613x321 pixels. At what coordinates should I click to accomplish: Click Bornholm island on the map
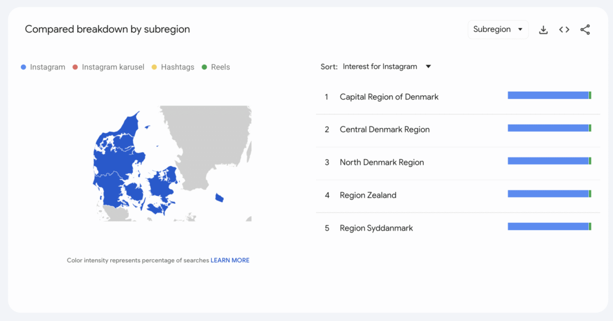[219, 198]
